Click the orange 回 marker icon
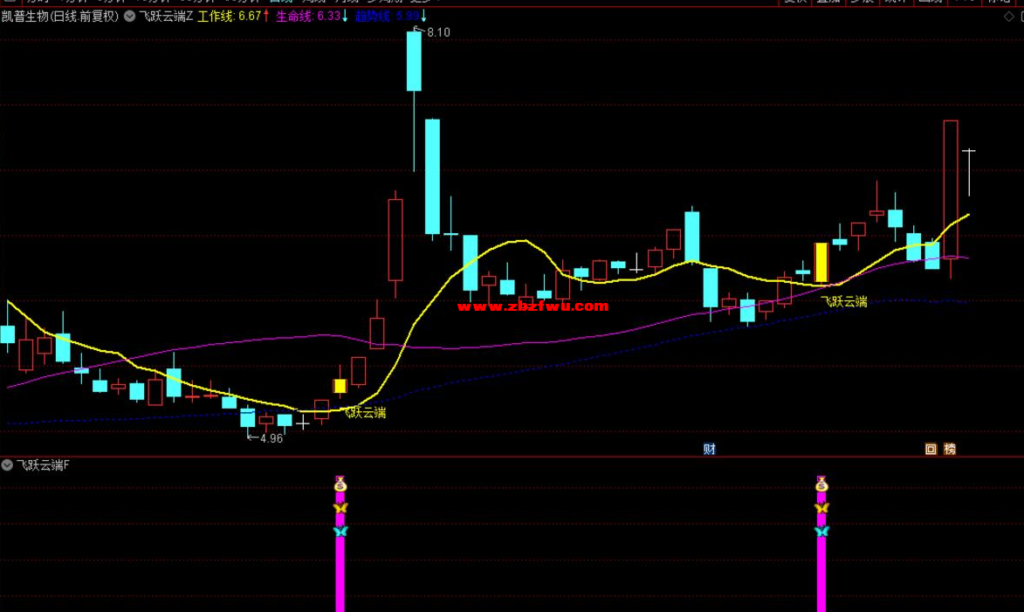Screen dimensions: 1024x612 (x=931, y=449)
